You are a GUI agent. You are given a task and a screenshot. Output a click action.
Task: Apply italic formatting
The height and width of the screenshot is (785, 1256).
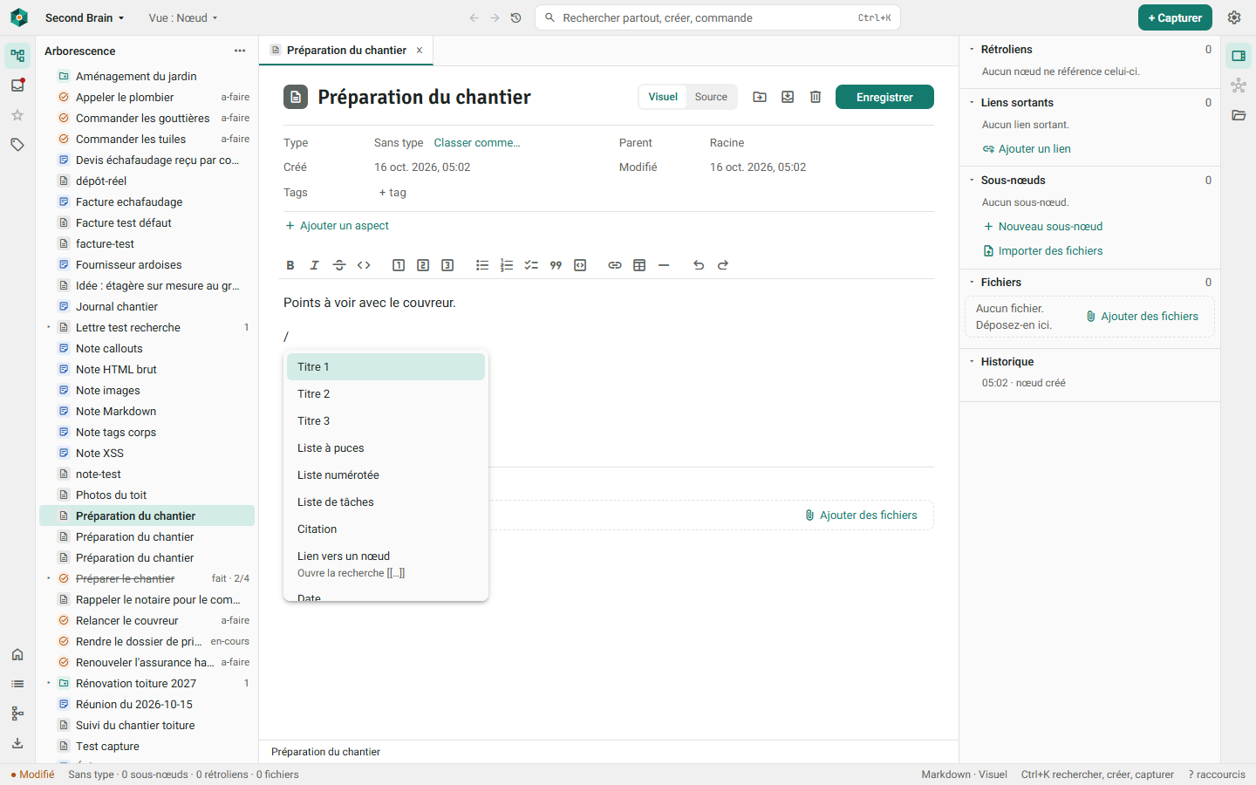pyautogui.click(x=315, y=265)
